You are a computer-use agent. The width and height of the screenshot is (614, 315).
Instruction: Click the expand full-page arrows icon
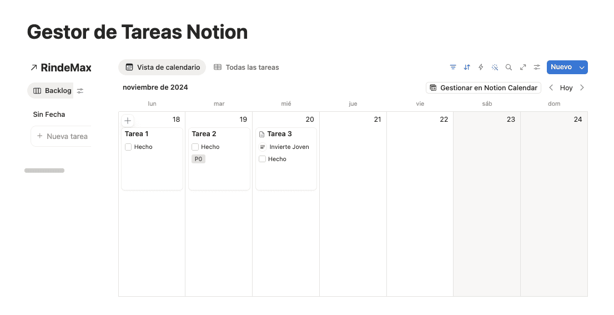click(523, 67)
